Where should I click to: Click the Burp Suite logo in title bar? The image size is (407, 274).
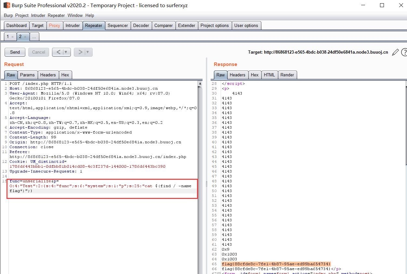7,5
